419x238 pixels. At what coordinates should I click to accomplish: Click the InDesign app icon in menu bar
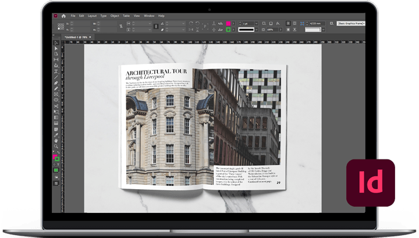56,16
